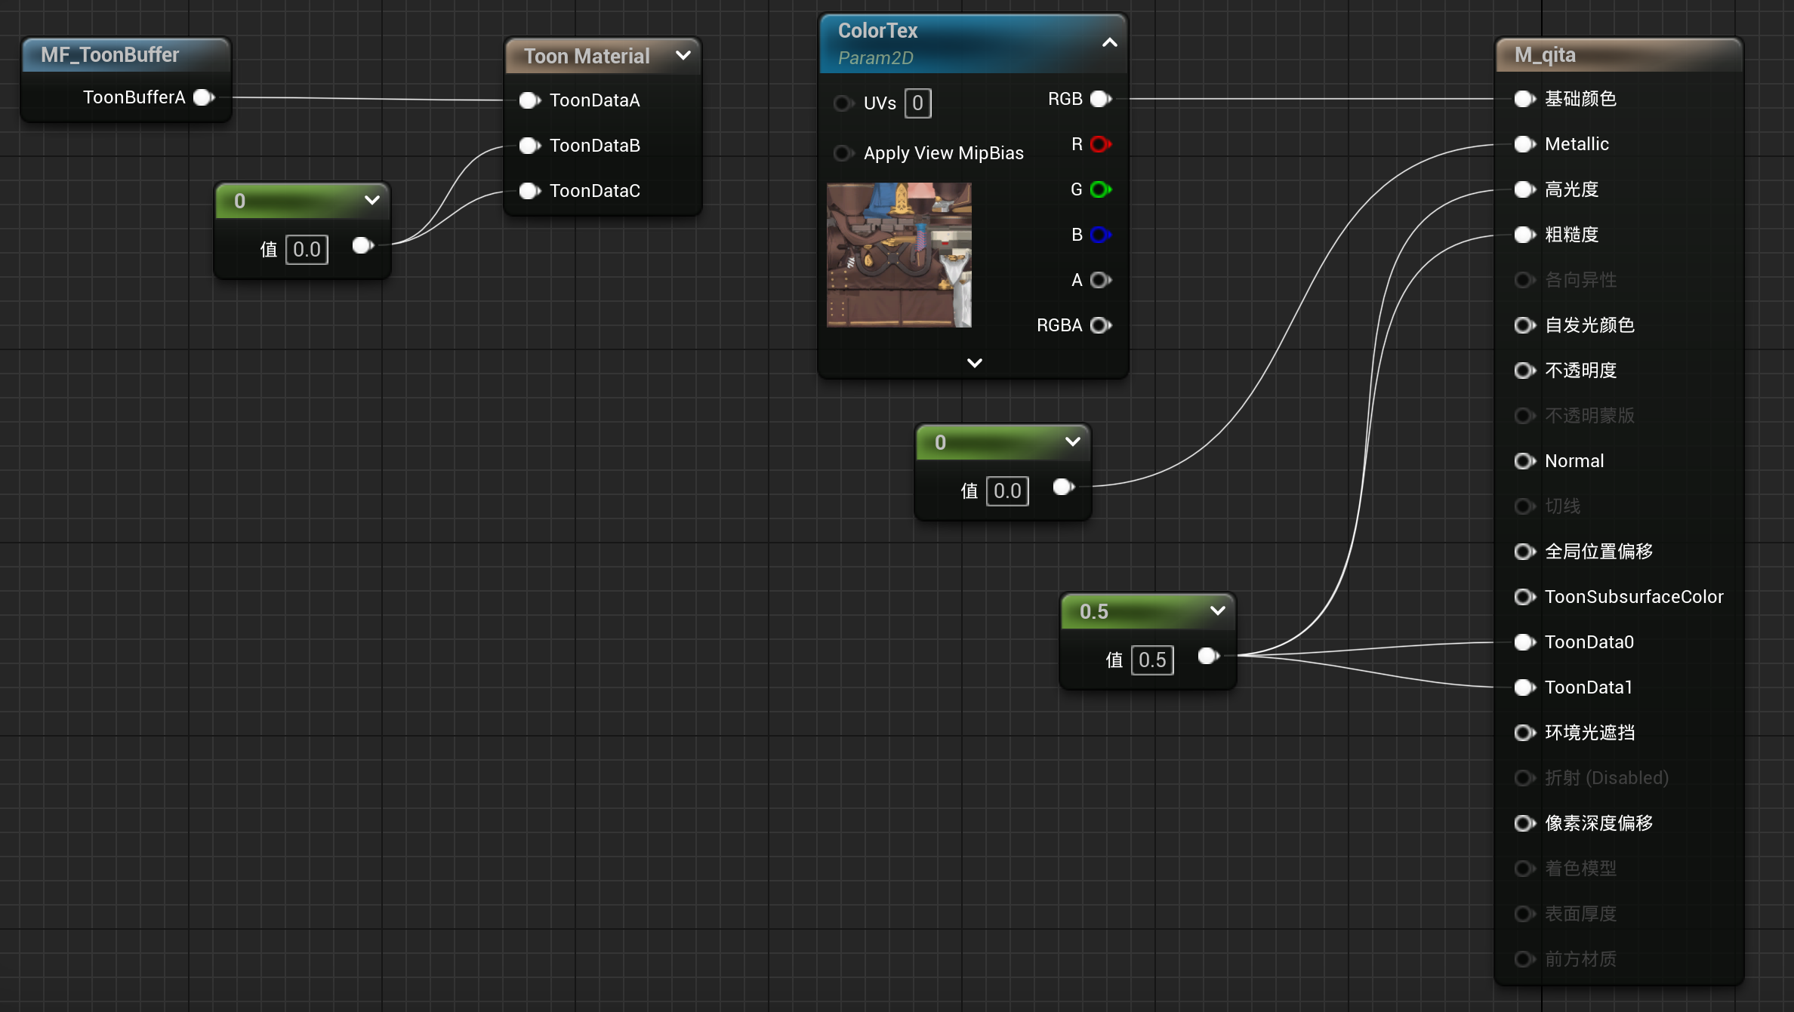Click the RGBA output pin on ColorTex
The width and height of the screenshot is (1794, 1012).
(x=1100, y=325)
